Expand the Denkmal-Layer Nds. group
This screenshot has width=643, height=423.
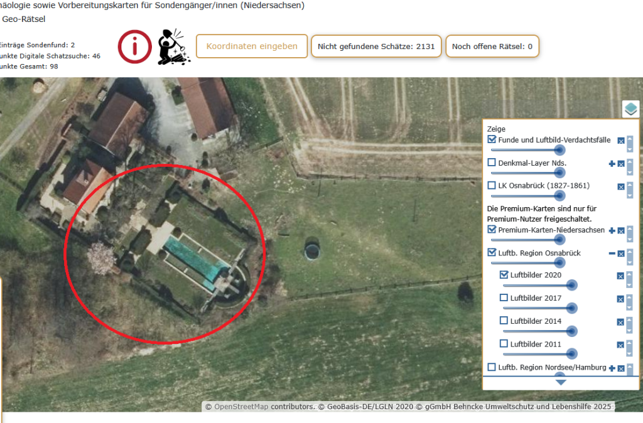coord(612,164)
